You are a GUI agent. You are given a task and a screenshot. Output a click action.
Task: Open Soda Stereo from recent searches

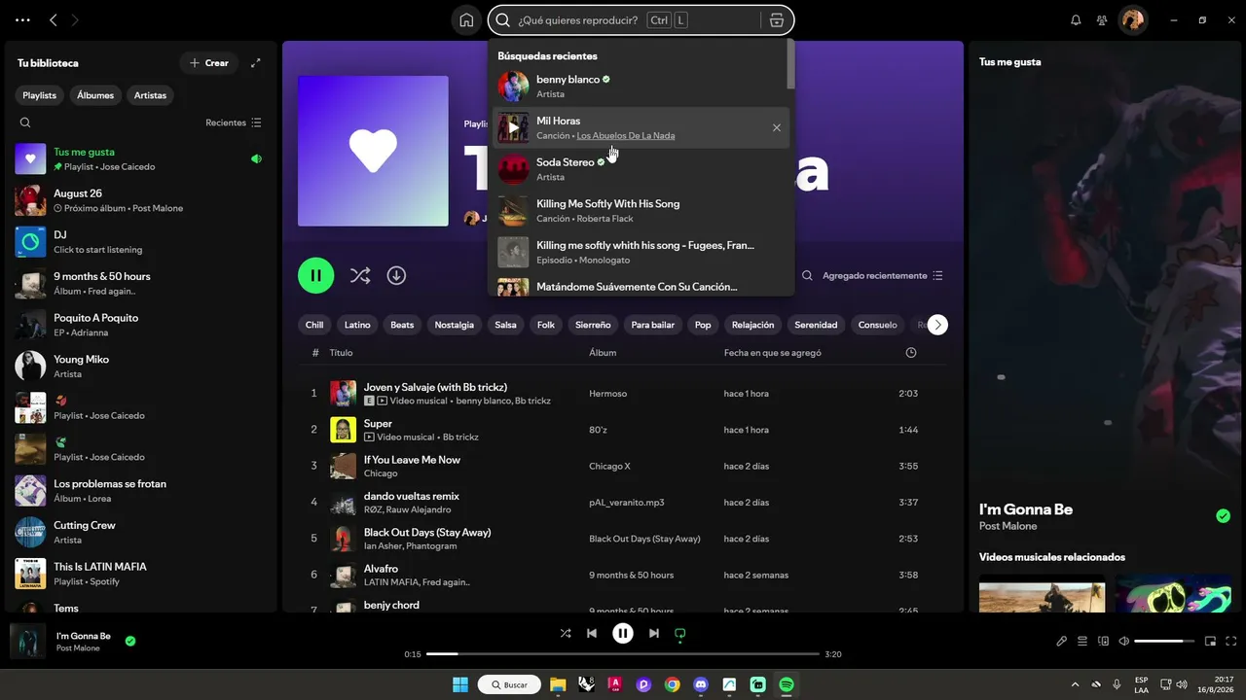click(641, 169)
